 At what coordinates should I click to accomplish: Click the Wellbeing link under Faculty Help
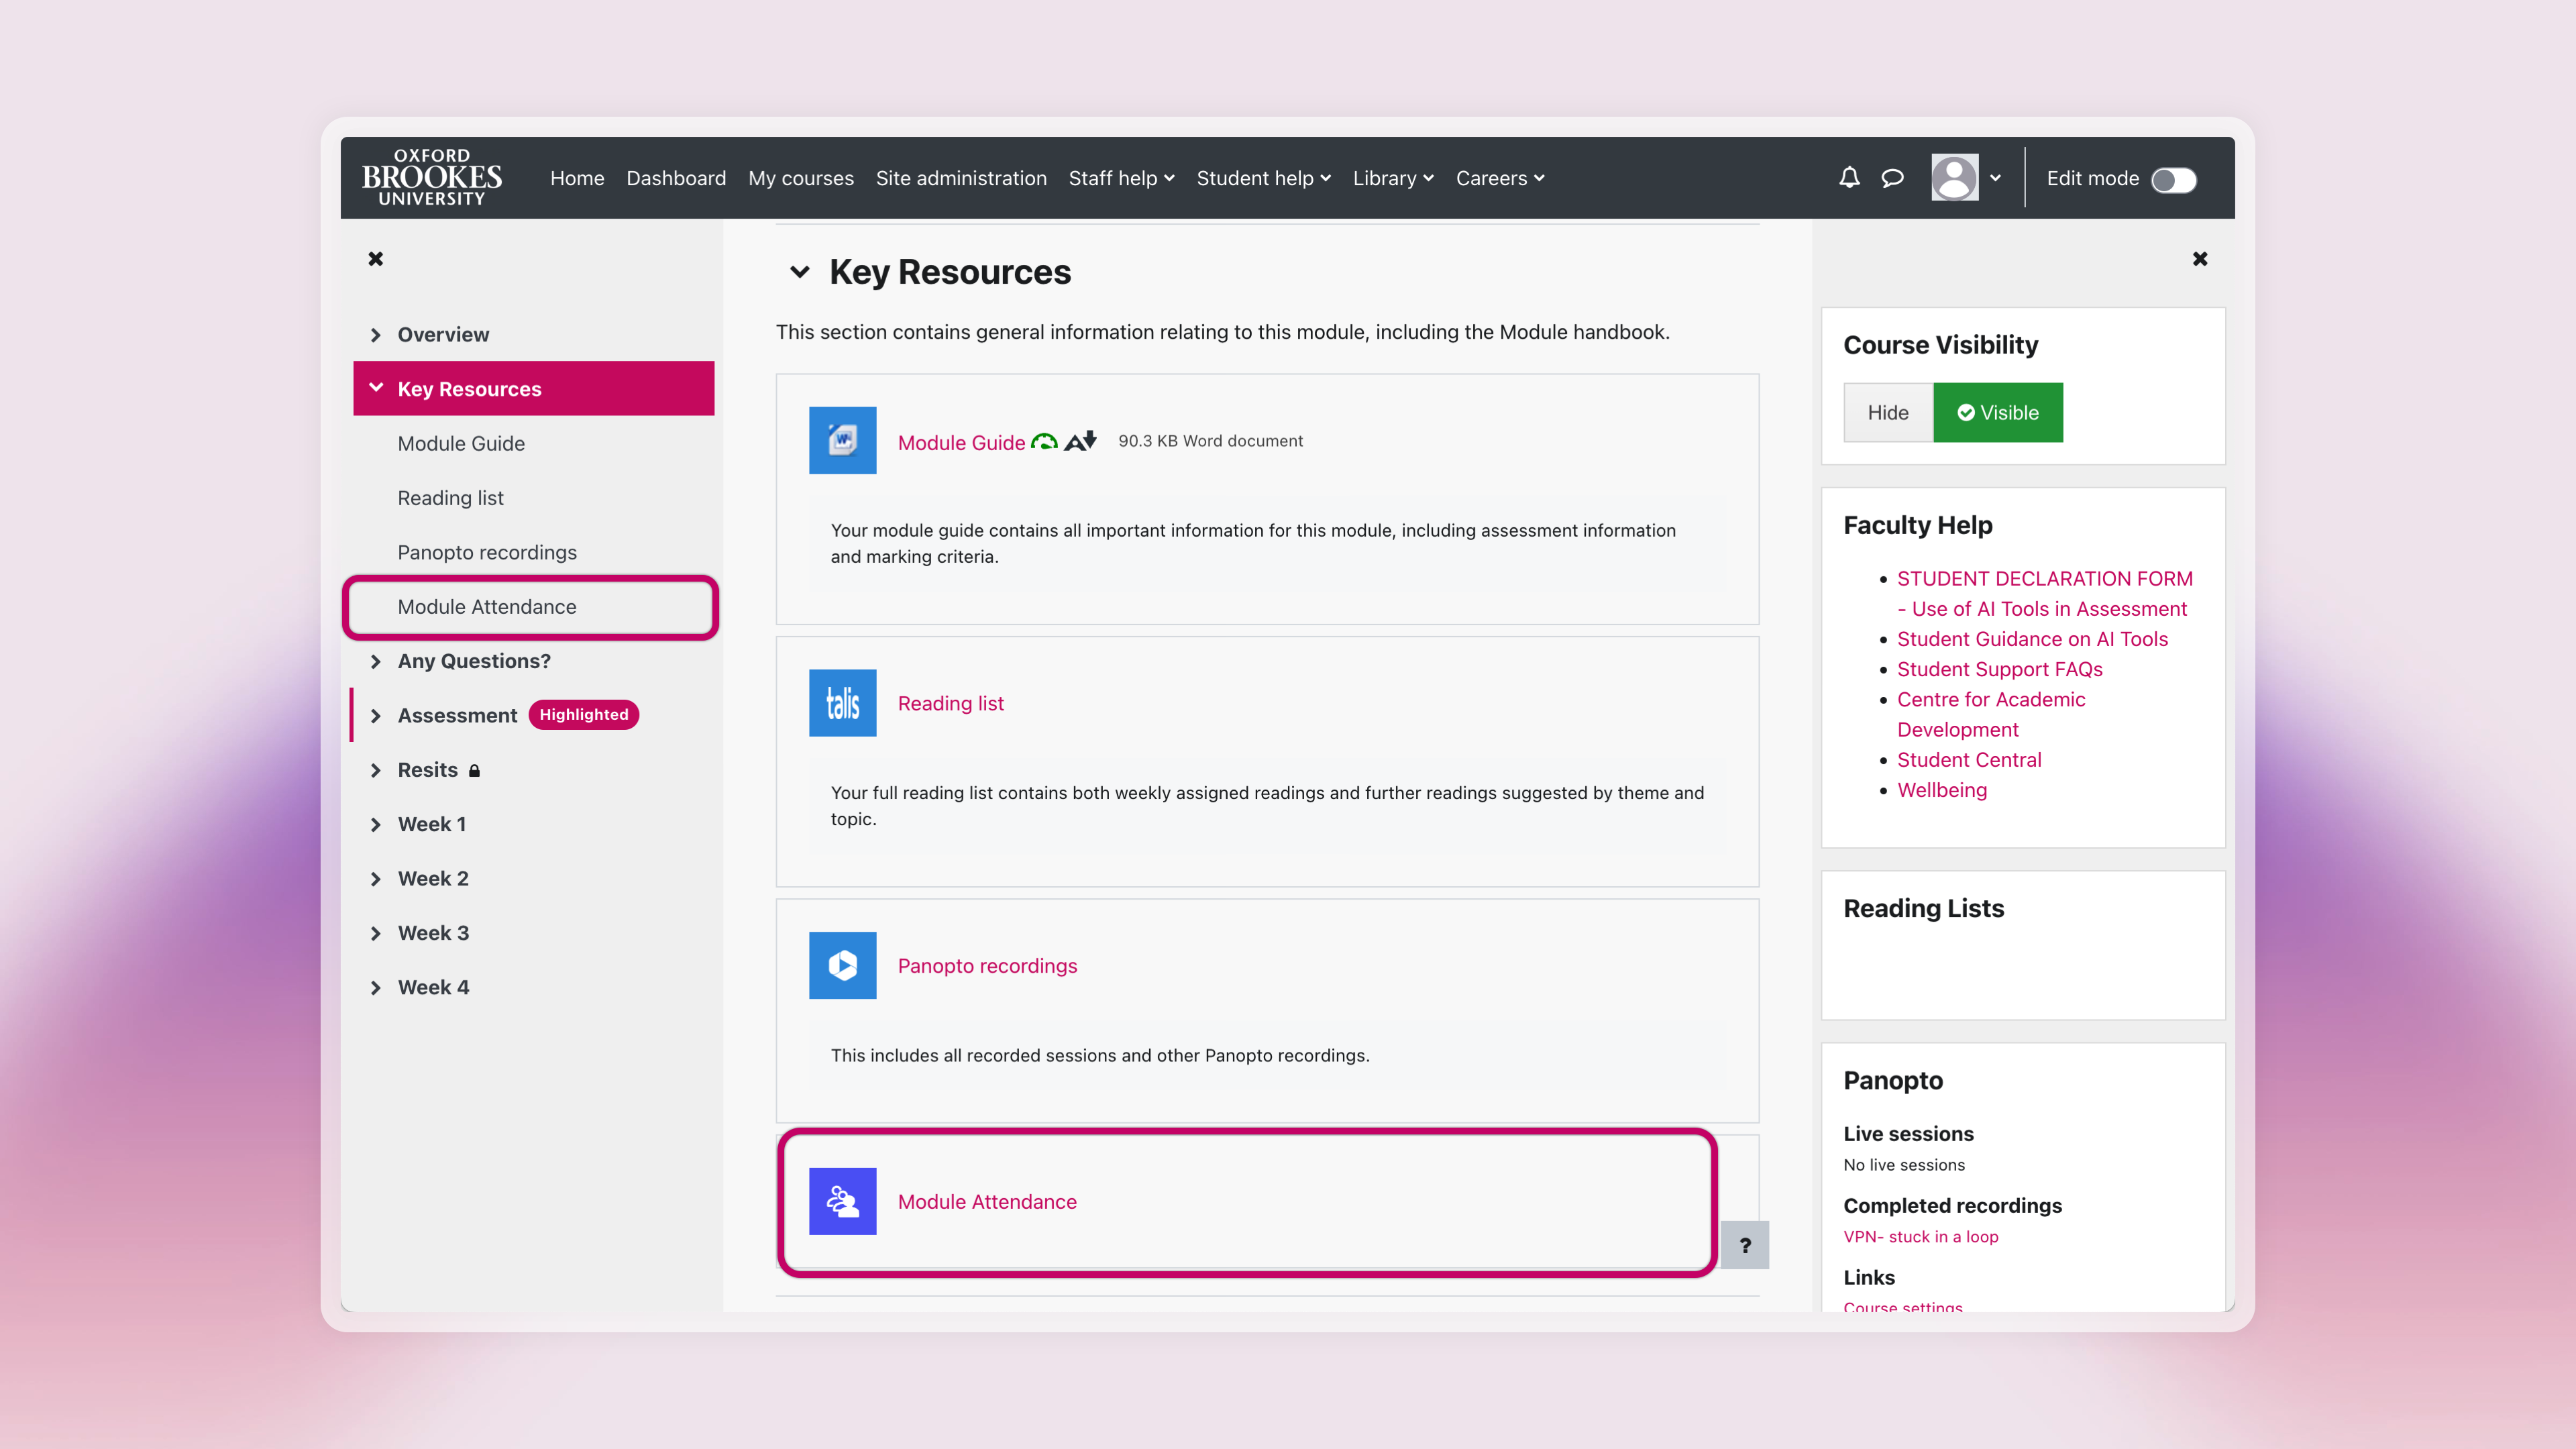pos(1942,790)
